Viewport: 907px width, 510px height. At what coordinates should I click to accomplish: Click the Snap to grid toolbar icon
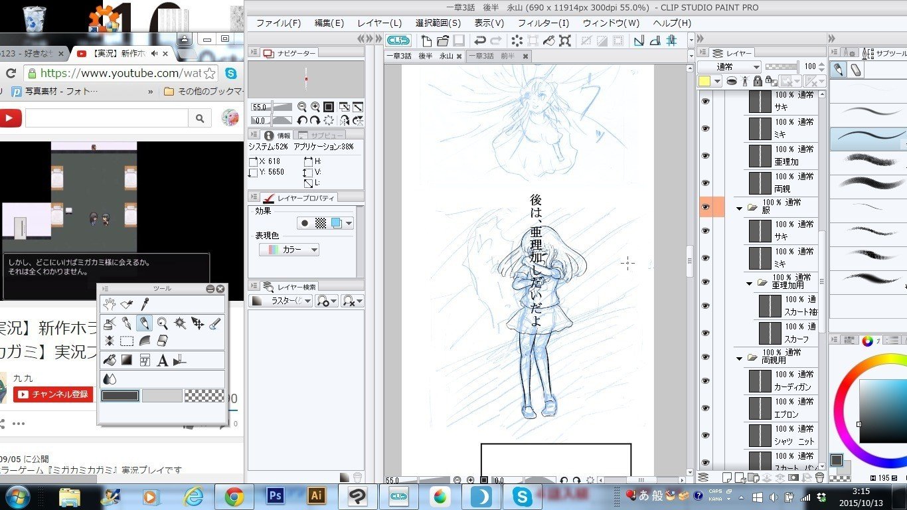pyautogui.click(x=671, y=41)
